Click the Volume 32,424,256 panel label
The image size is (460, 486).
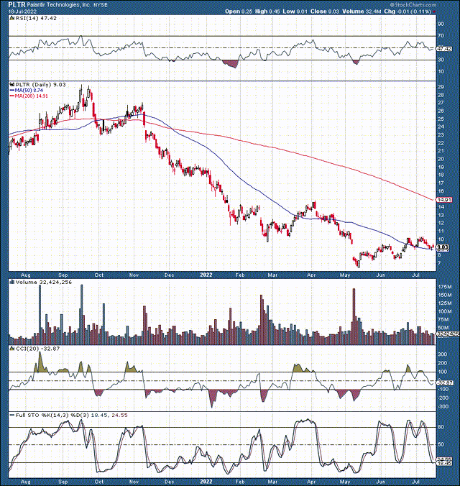tap(44, 283)
